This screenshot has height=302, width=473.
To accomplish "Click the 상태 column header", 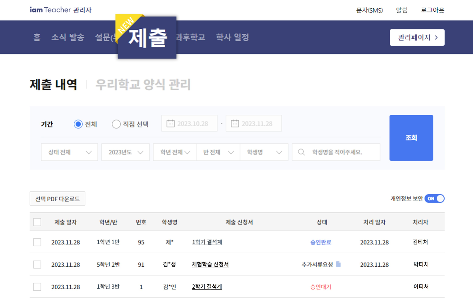I will click(x=322, y=222).
